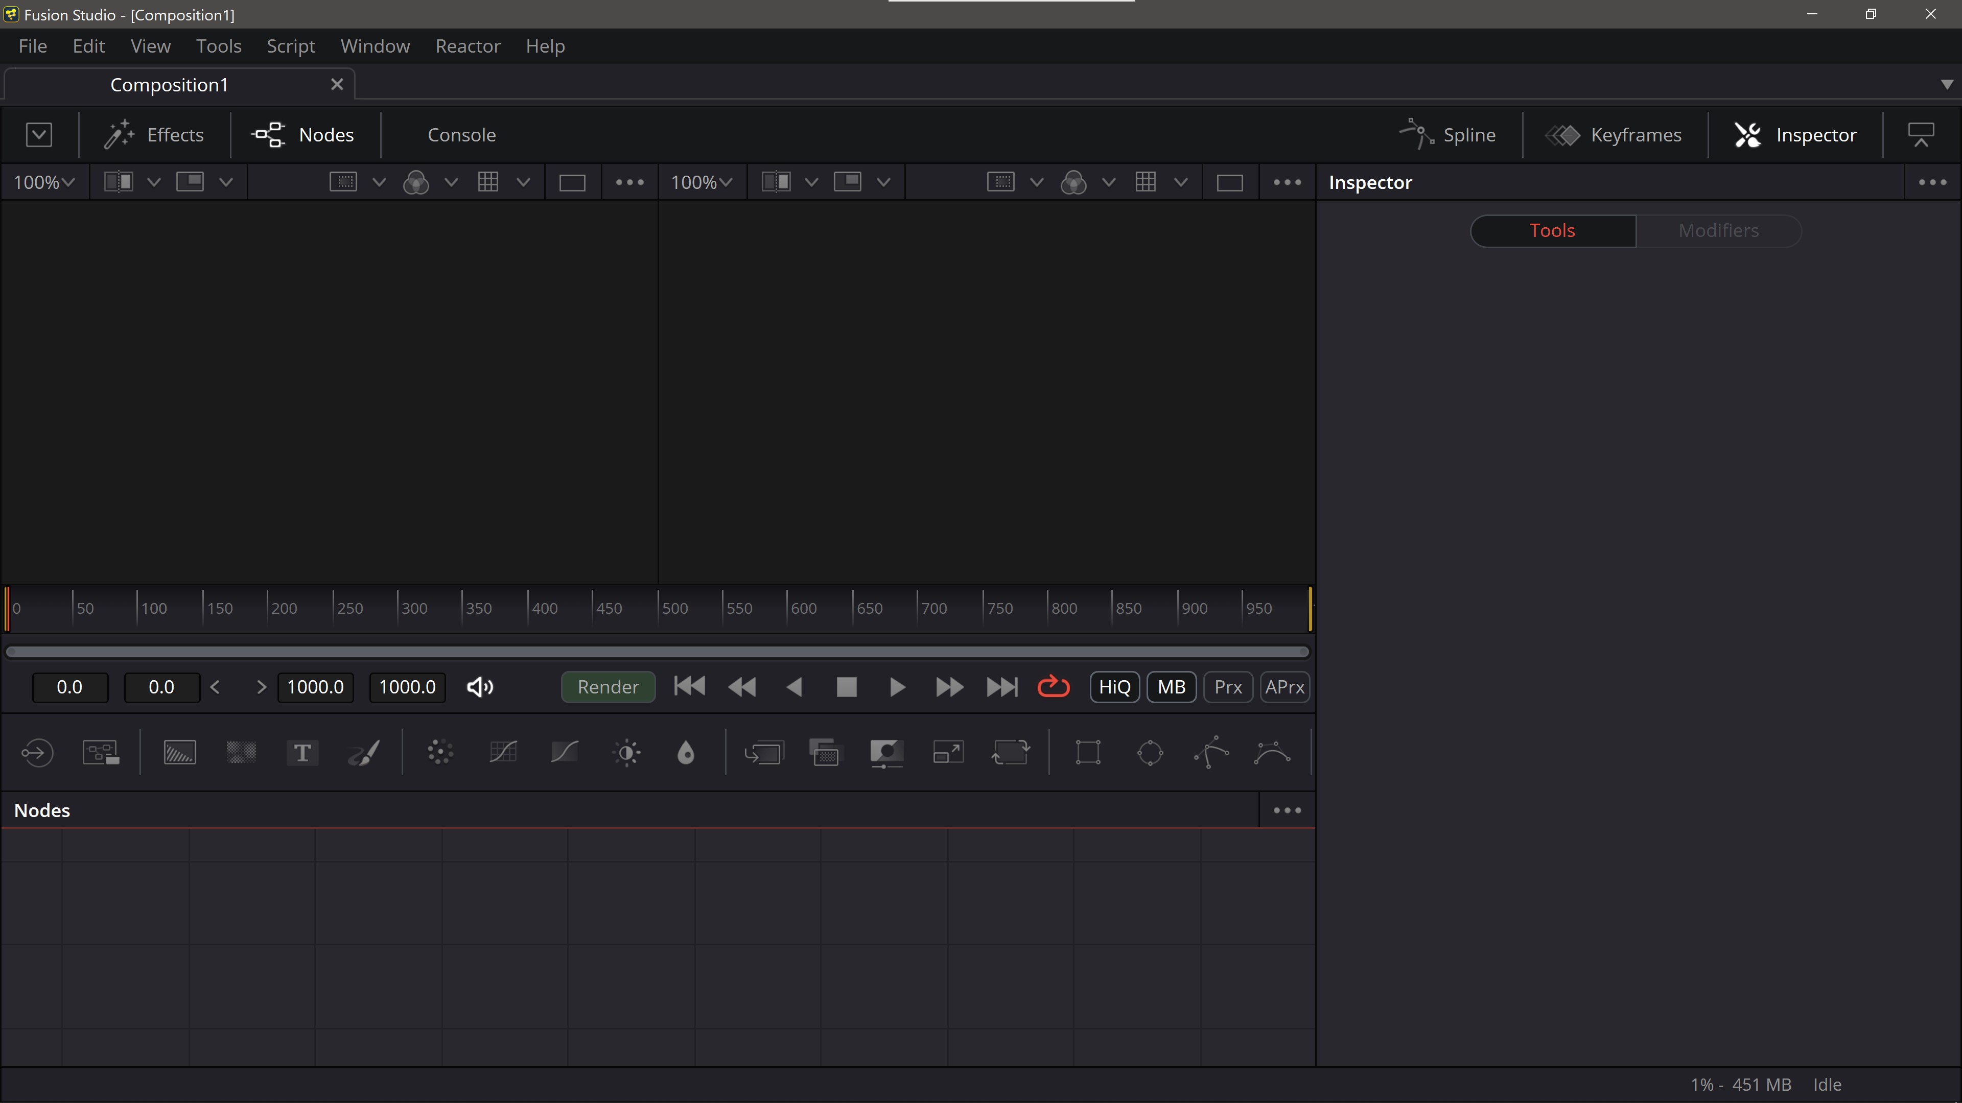
Task: Expand right viewer region-of-interest options arrow
Action: point(1037,183)
